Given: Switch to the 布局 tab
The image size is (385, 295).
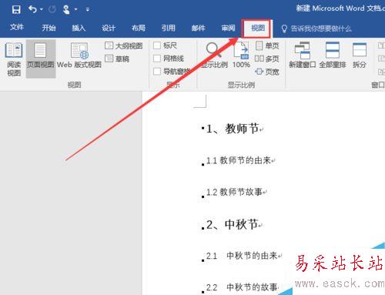Looking at the screenshot, I should (139, 28).
